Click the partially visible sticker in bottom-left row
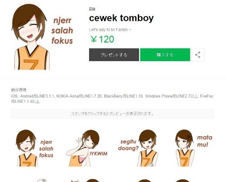The width and height of the screenshot is (226, 182). [42, 180]
